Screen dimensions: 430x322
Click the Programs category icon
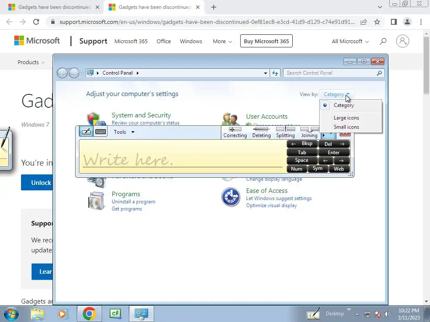tap(96, 201)
